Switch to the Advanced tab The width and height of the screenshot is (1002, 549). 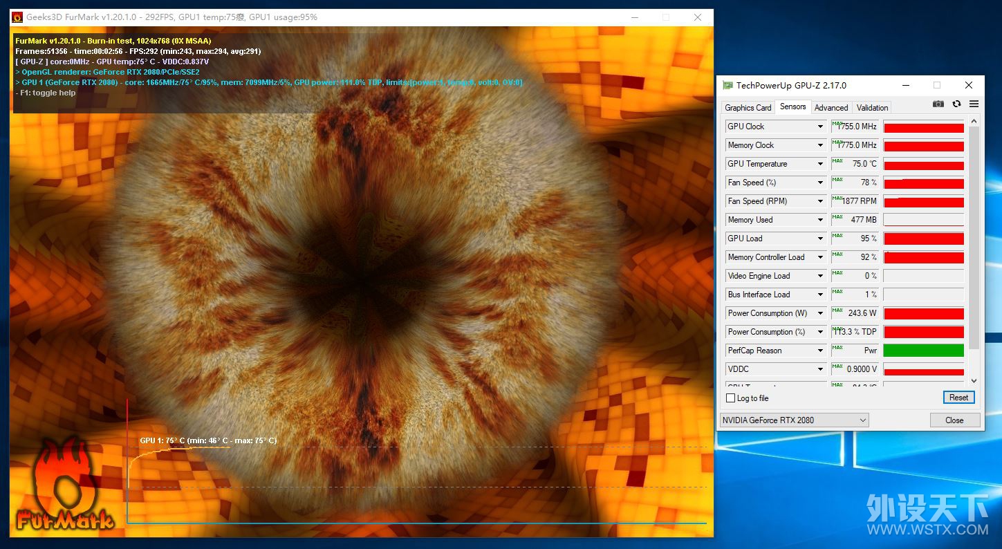click(x=831, y=108)
